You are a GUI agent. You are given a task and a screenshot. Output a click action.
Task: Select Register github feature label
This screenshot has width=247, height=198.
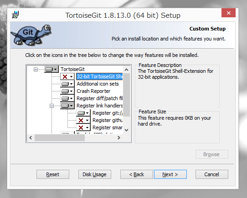click(108, 120)
